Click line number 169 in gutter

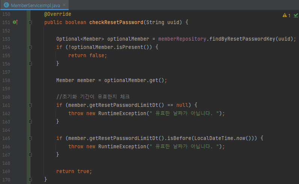[x=6, y=171]
